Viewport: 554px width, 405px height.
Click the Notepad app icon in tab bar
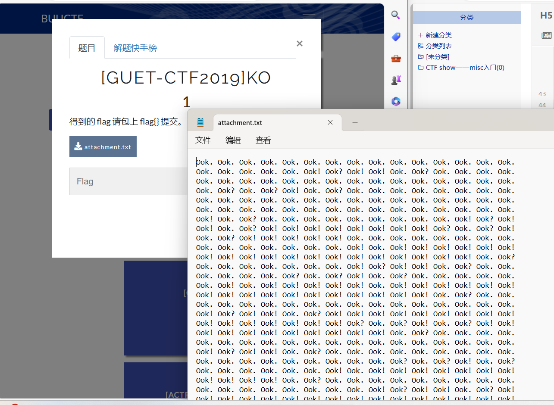pyautogui.click(x=200, y=122)
